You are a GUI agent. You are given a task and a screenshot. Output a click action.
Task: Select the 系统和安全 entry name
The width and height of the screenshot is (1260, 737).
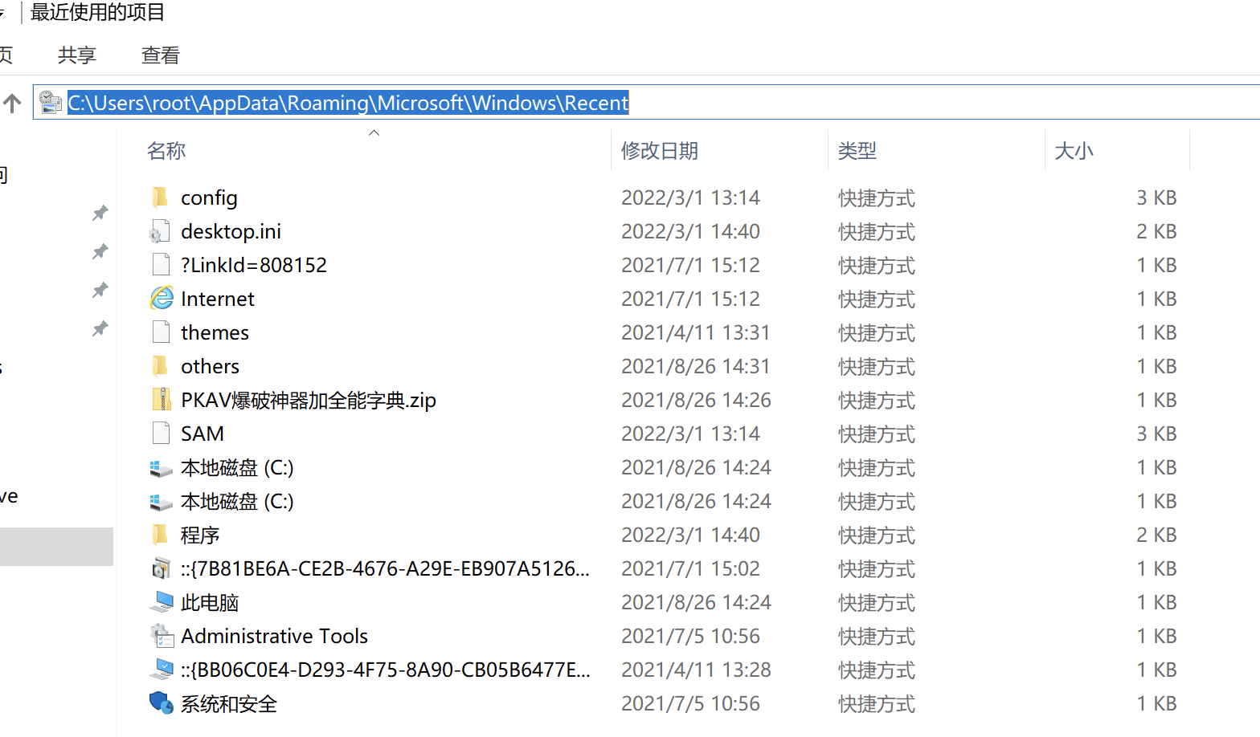229,703
